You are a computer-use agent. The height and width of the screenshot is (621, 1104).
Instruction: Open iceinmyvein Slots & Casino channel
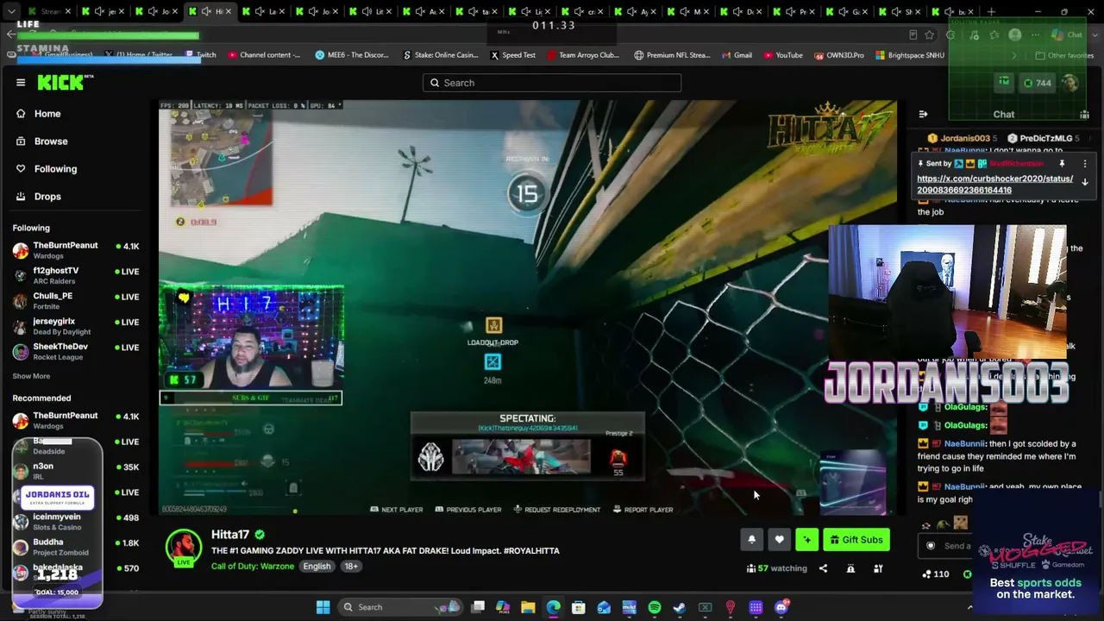(x=76, y=522)
